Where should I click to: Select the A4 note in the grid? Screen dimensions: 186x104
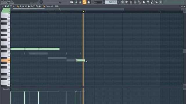click(81, 60)
